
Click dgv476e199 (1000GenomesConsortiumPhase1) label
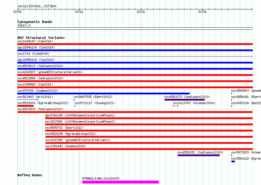point(80,115)
